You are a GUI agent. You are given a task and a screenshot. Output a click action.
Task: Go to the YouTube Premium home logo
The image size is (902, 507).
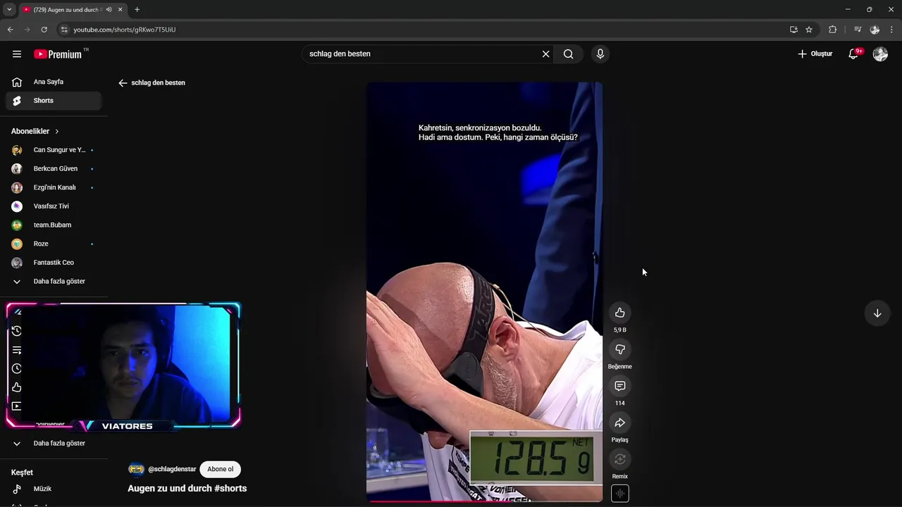(58, 54)
